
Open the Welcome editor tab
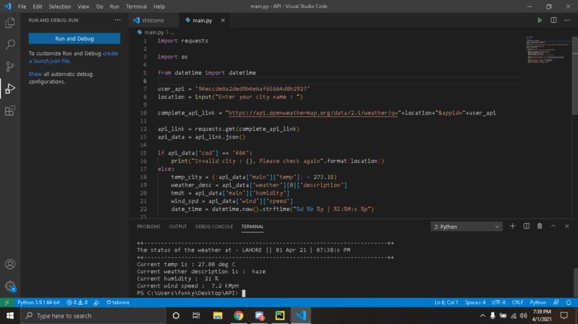(x=153, y=20)
